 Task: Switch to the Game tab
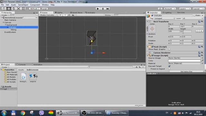[x=59, y=13]
